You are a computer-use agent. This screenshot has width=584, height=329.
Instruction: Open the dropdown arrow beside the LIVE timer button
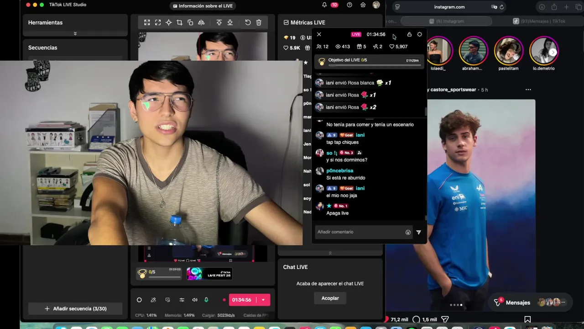point(263,300)
